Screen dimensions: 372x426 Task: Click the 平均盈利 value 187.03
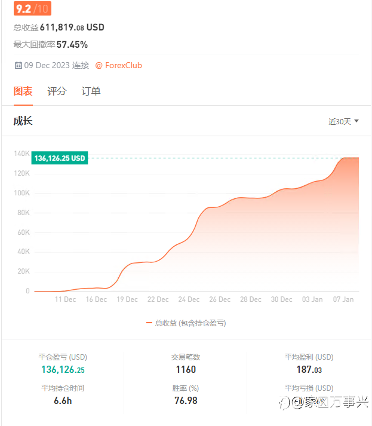309,370
